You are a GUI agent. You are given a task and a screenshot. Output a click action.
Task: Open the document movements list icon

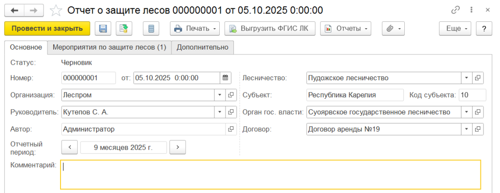click(x=151, y=28)
